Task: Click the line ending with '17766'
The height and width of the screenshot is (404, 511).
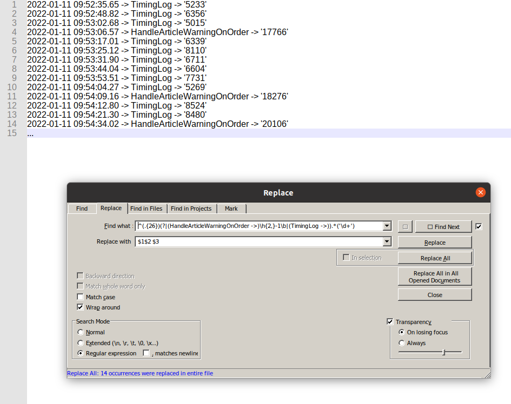Action: coord(157,32)
